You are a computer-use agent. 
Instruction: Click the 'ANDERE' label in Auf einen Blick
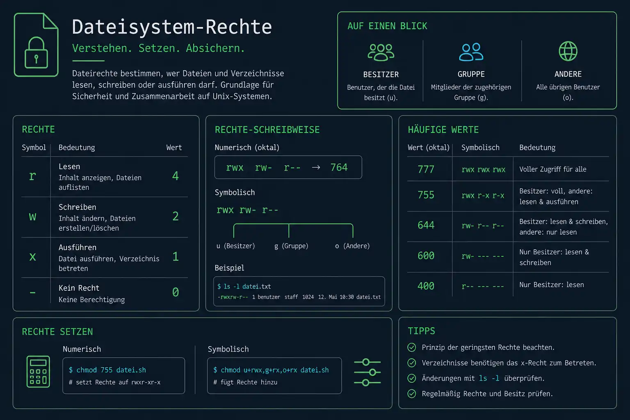point(568,74)
